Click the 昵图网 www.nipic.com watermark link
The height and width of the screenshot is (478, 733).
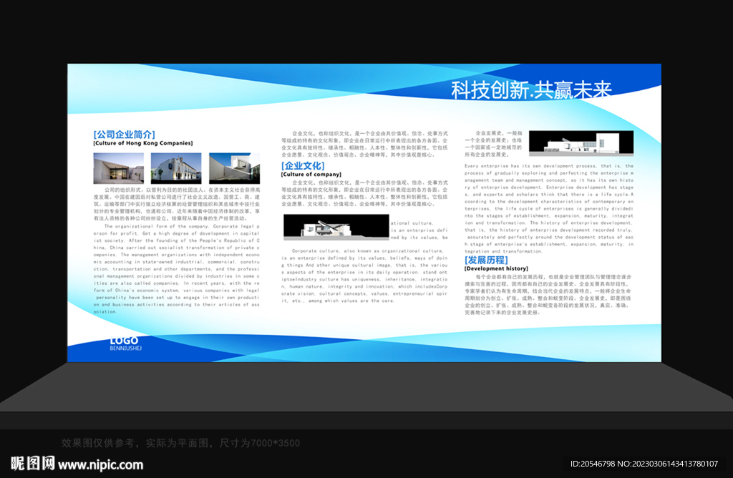77,464
